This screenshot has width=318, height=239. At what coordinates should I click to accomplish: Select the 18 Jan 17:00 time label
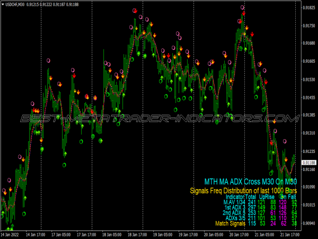(137, 235)
